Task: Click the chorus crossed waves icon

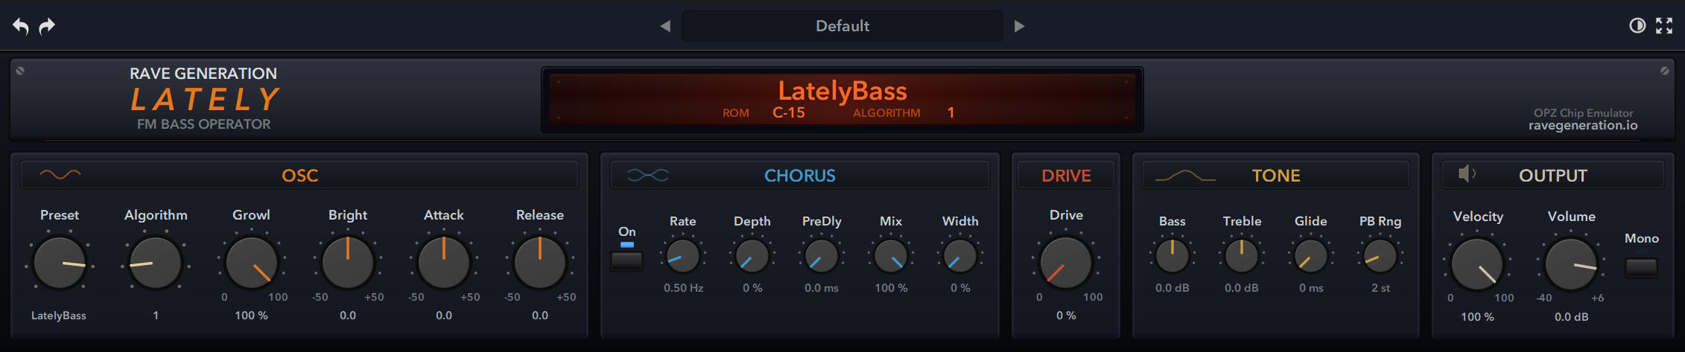Action: click(x=647, y=175)
